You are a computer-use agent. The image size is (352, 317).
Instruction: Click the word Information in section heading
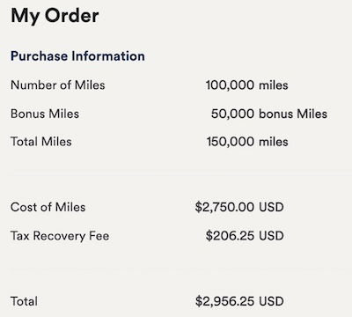coord(108,56)
